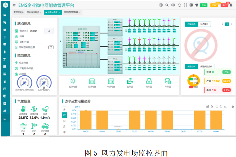Click the sound notification icon

click(x=173, y=5)
